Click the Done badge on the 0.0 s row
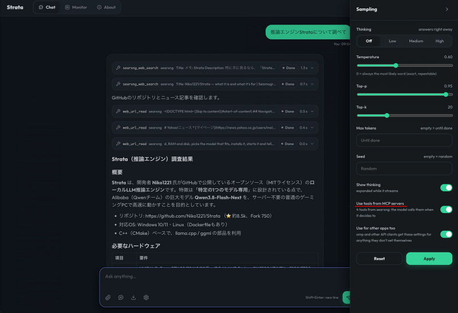458x313 pixels. point(287,144)
